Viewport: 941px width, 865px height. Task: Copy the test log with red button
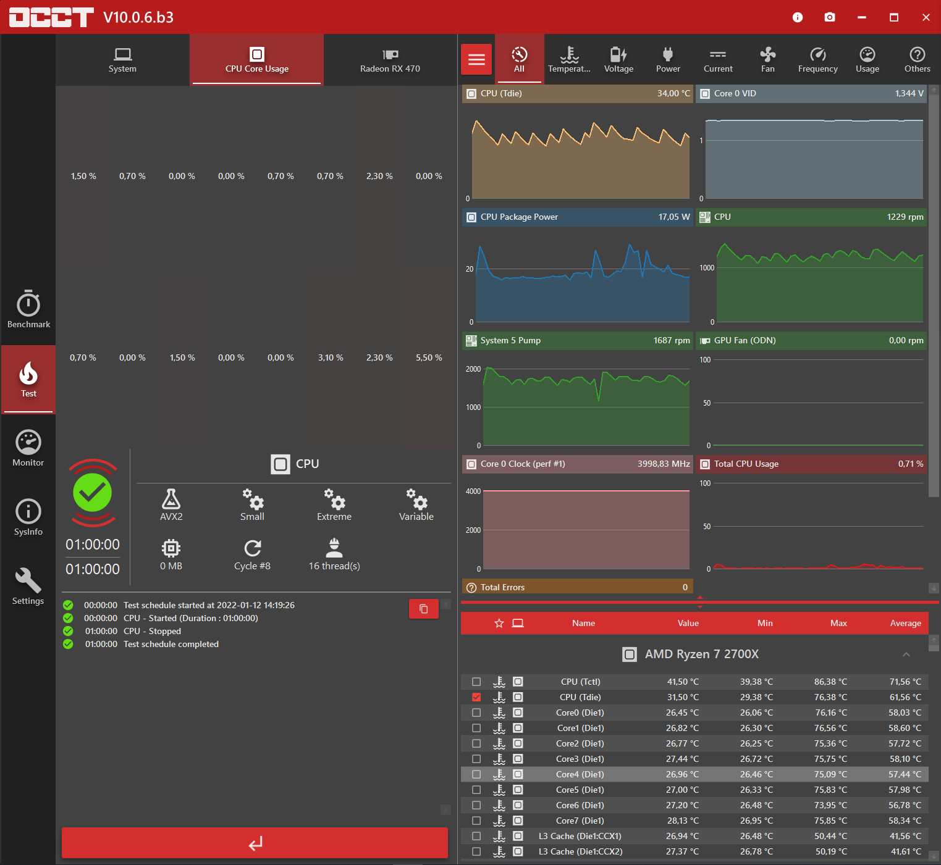(424, 609)
